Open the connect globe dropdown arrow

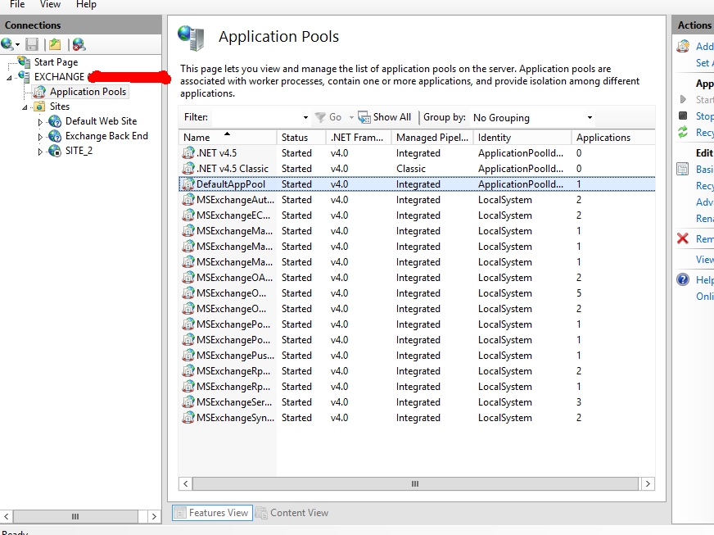point(17,45)
